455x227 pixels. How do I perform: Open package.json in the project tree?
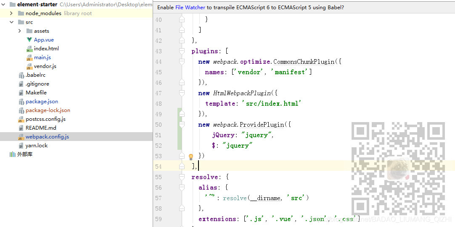pos(42,102)
